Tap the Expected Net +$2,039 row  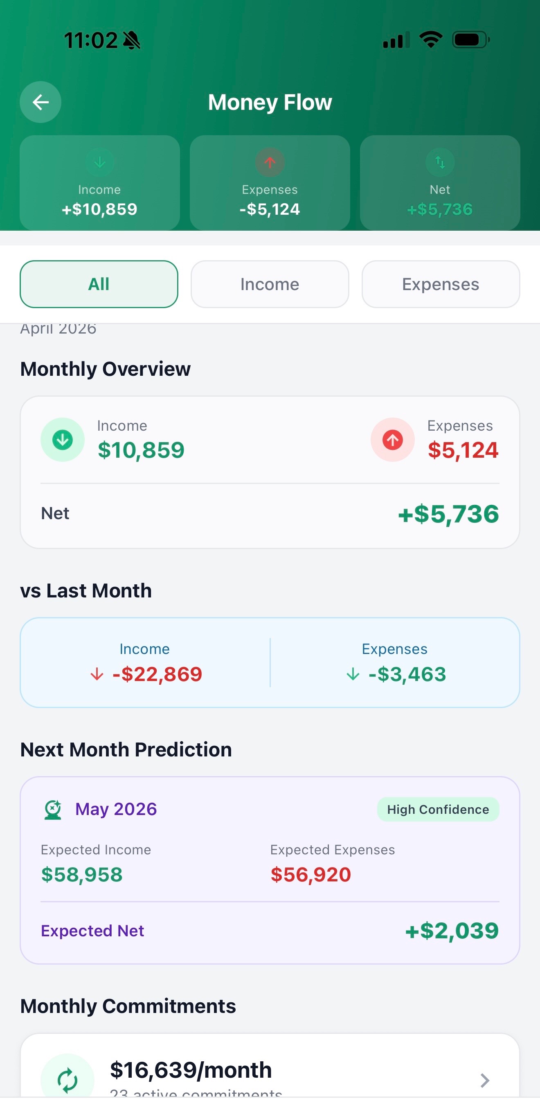pos(270,931)
